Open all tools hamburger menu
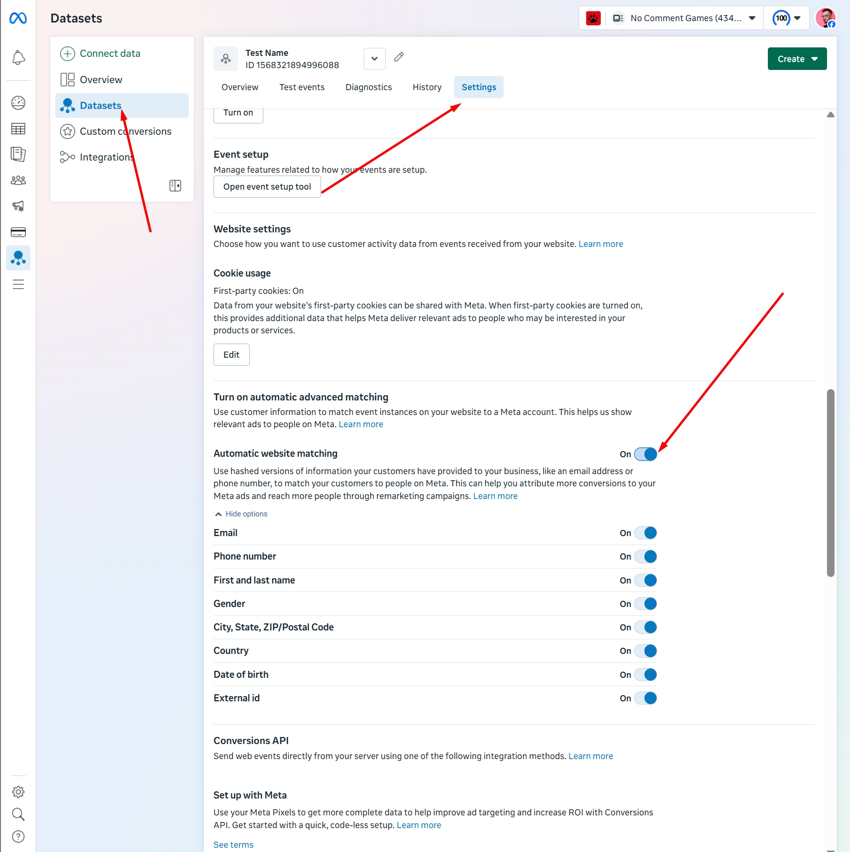This screenshot has height=852, width=850. click(18, 284)
